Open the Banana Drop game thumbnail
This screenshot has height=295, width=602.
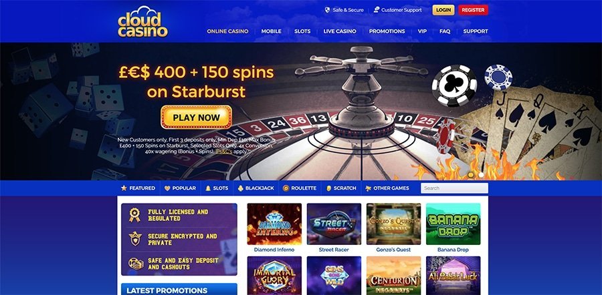[x=453, y=224]
